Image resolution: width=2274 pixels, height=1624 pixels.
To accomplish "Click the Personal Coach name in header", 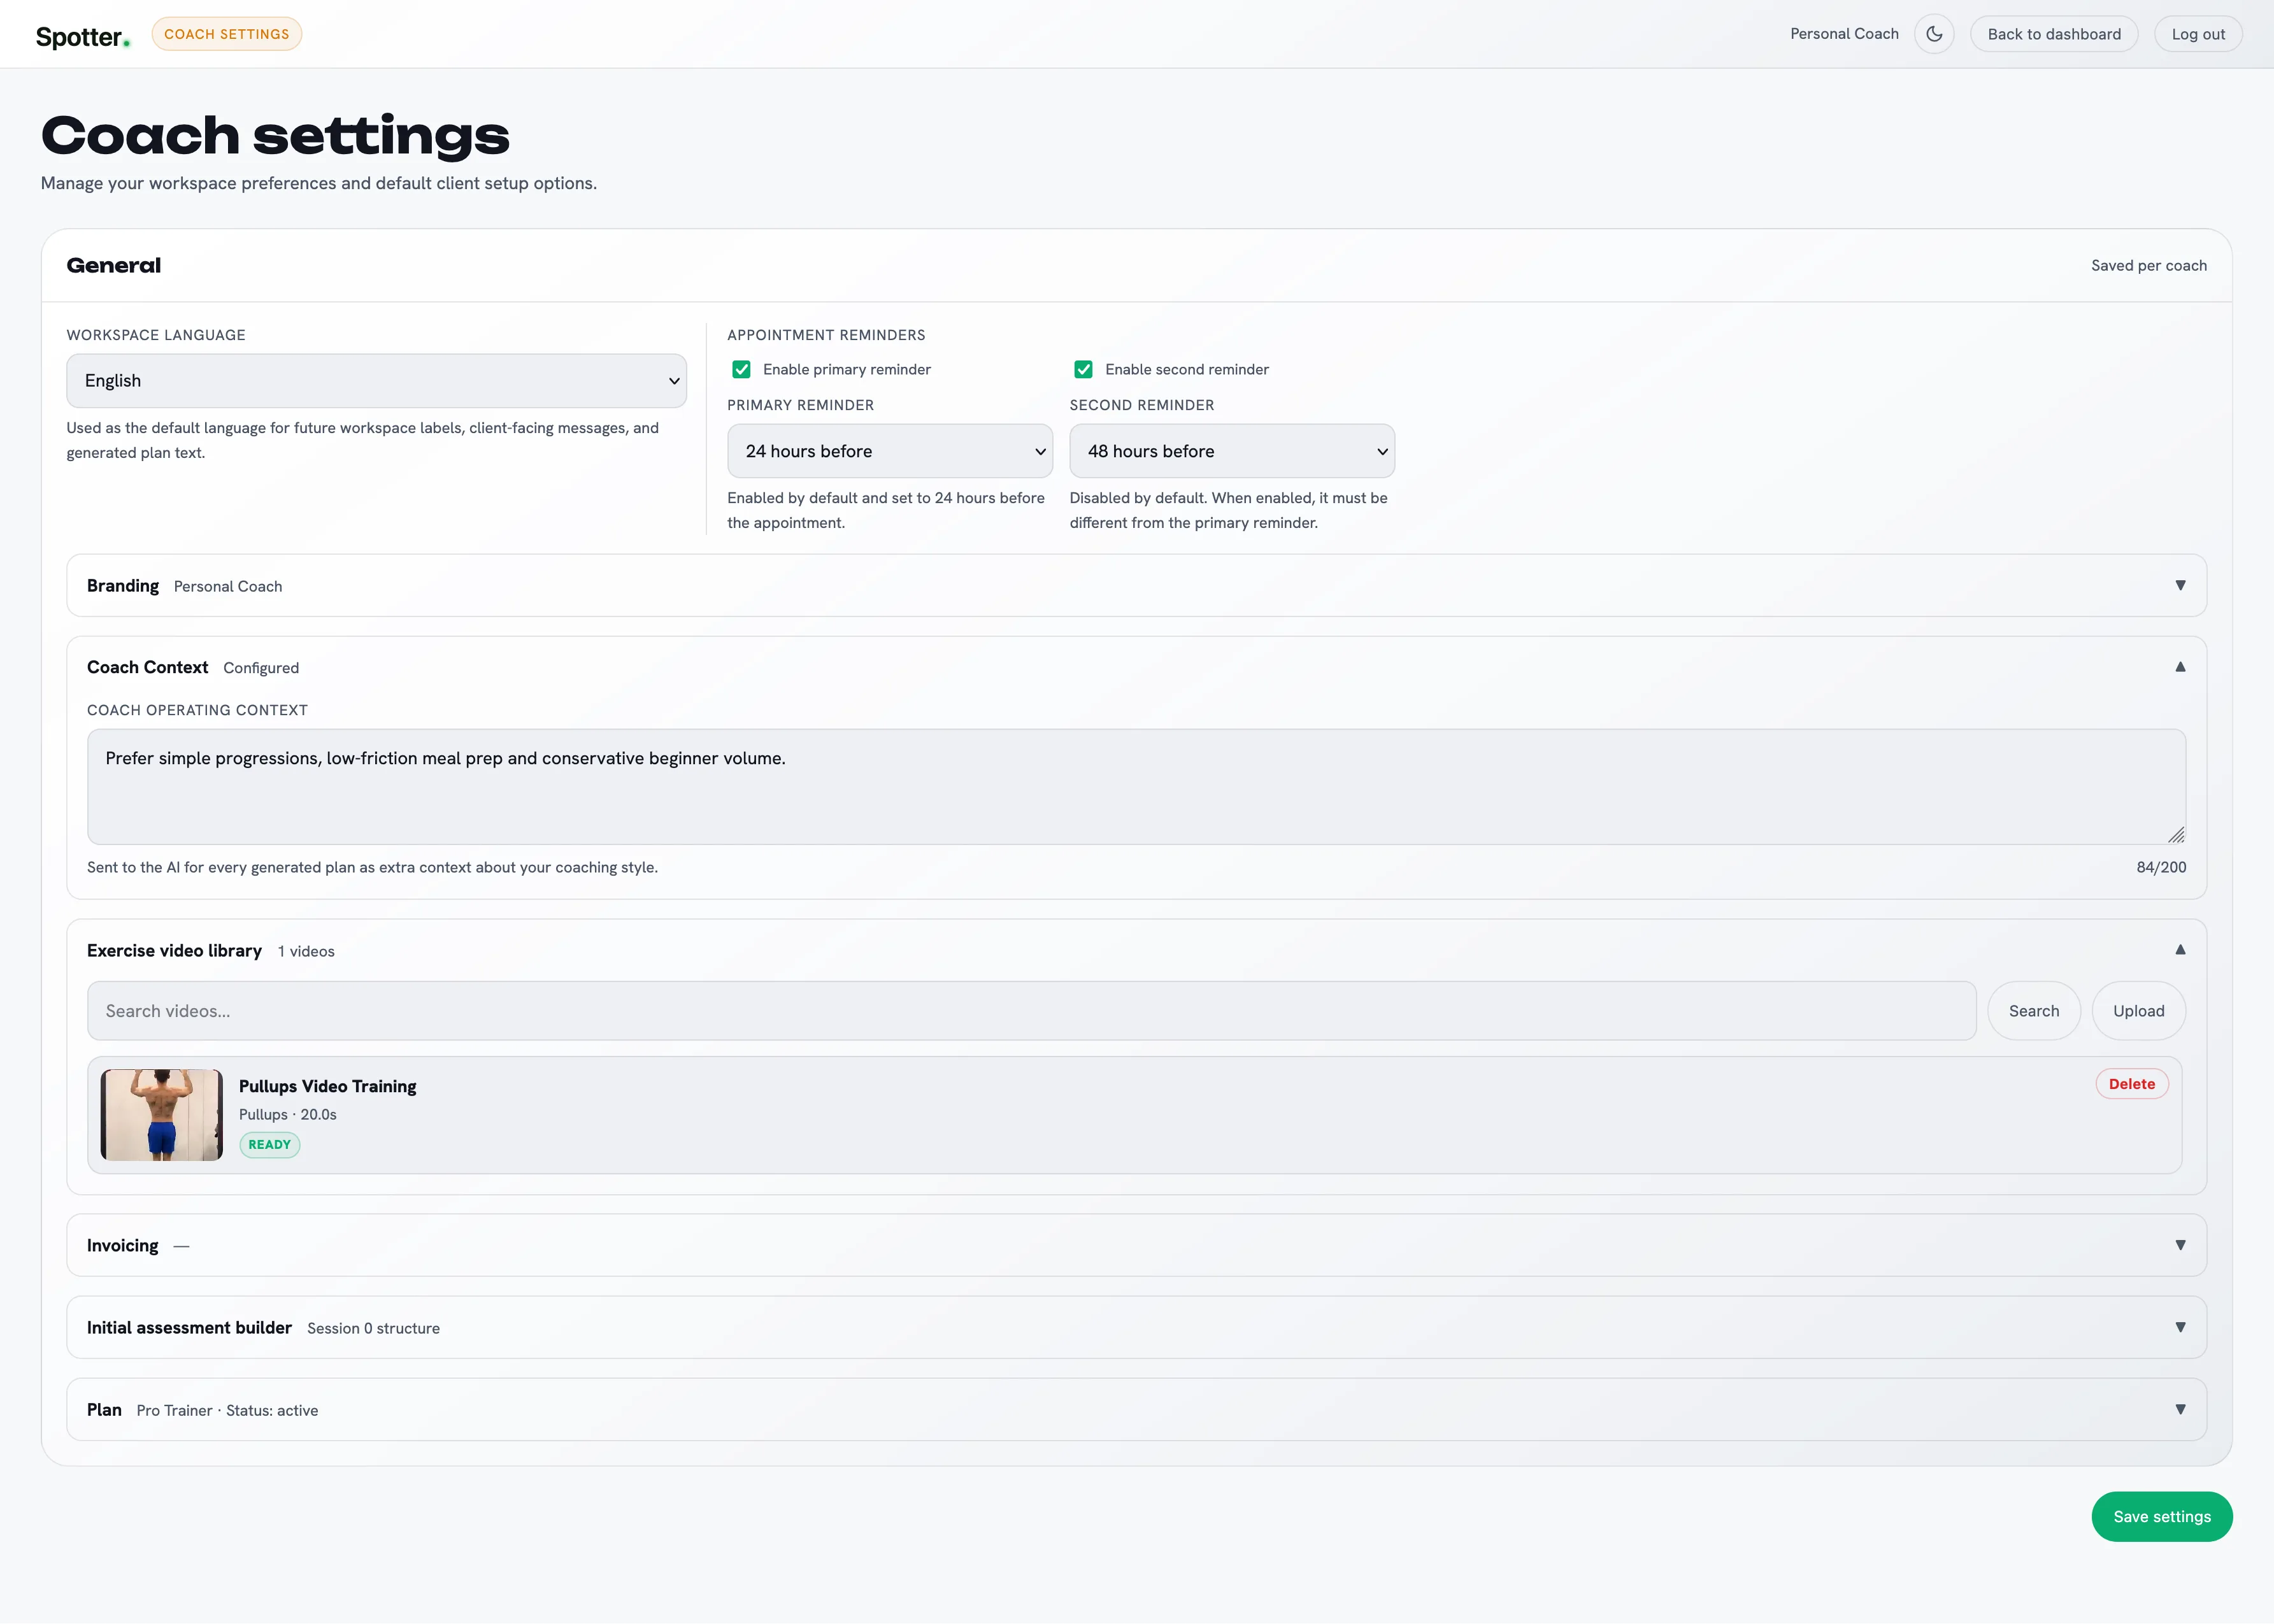I will pos(1844,34).
